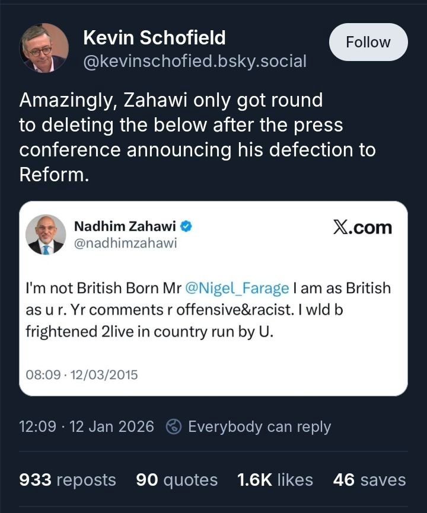Click the X.com logo in embedded tweet
Screen dimensions: 427x513
(362, 227)
